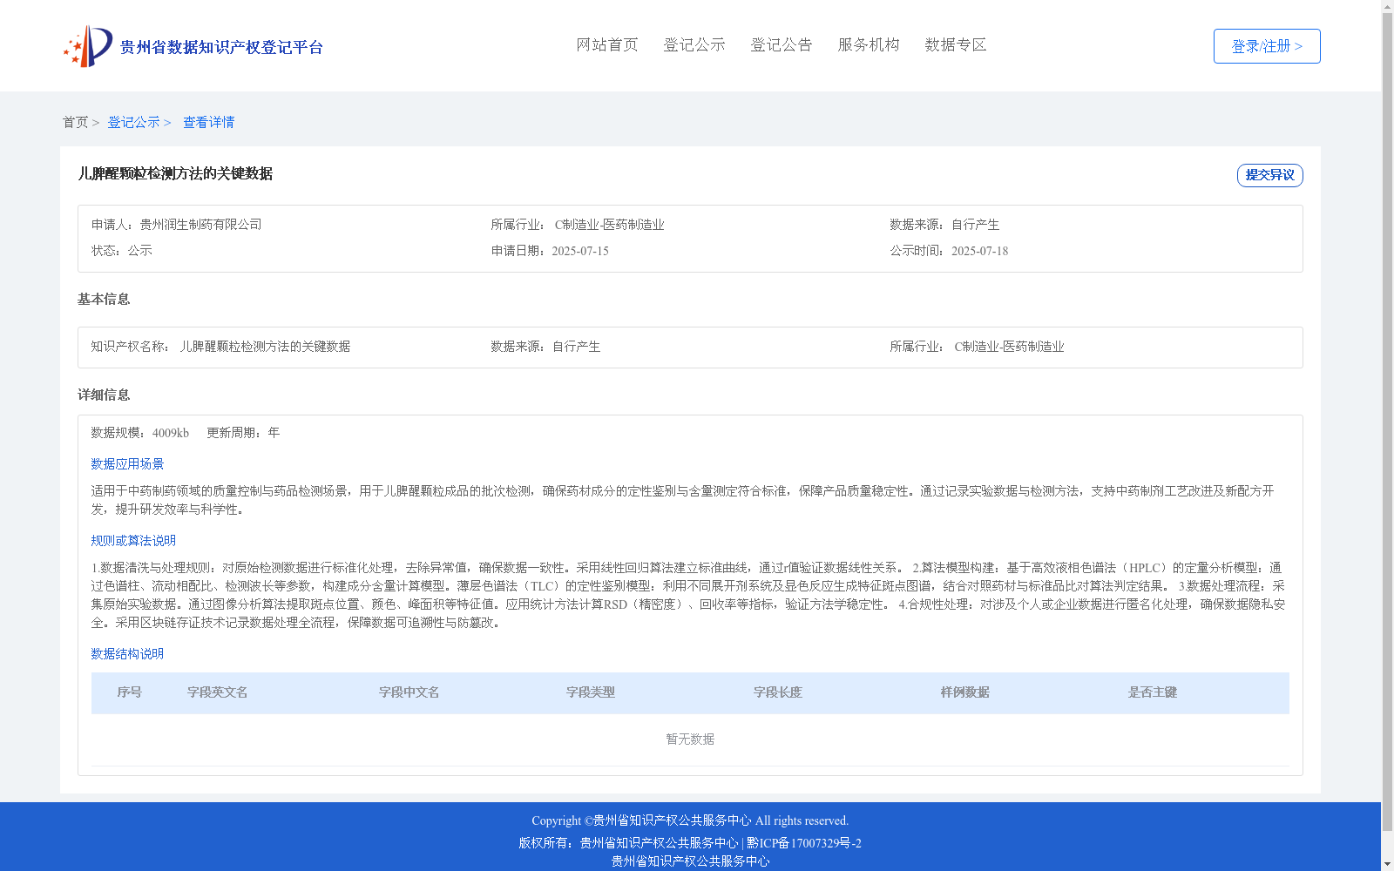This screenshot has height=871, width=1394.
Task: Click the page heading 儿脾醒颗粒检测方法的关键数据
Action: (175, 173)
